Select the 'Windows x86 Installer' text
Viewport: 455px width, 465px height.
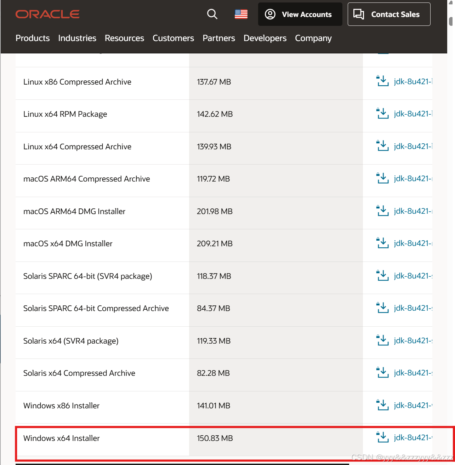(x=61, y=406)
